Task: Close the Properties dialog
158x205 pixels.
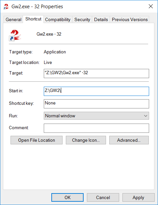Action: (x=151, y=6)
